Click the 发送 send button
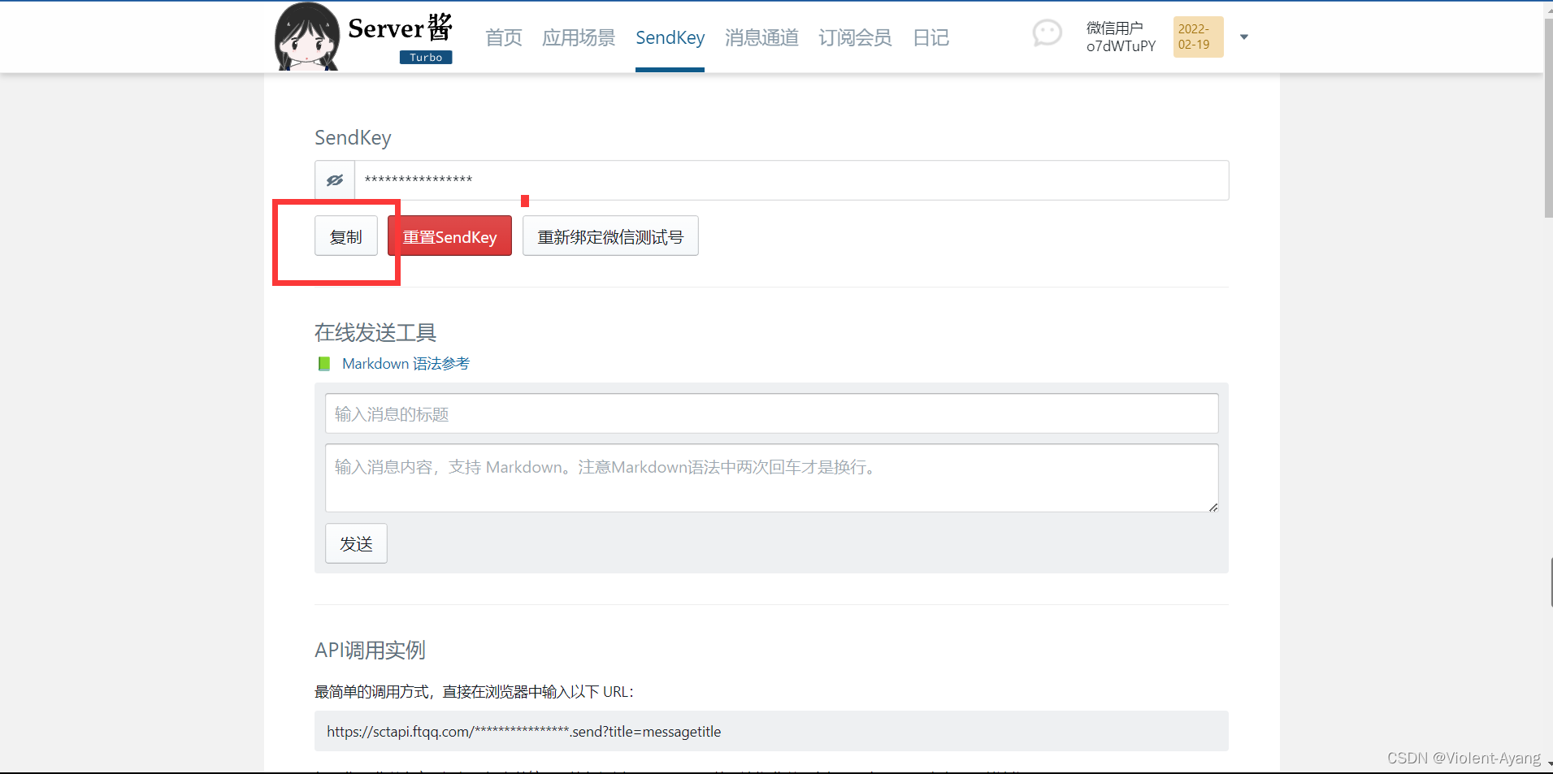1553x774 pixels. pyautogui.click(x=356, y=543)
